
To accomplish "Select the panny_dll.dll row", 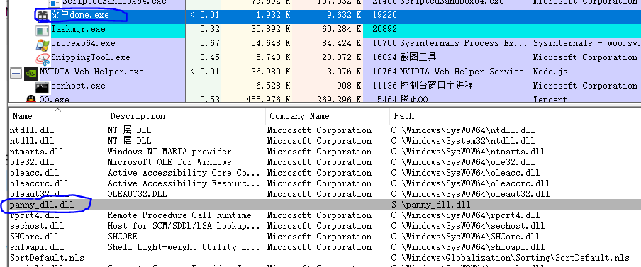I will (x=325, y=204).
